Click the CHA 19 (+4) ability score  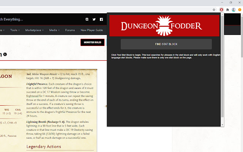[x=18, y=112]
